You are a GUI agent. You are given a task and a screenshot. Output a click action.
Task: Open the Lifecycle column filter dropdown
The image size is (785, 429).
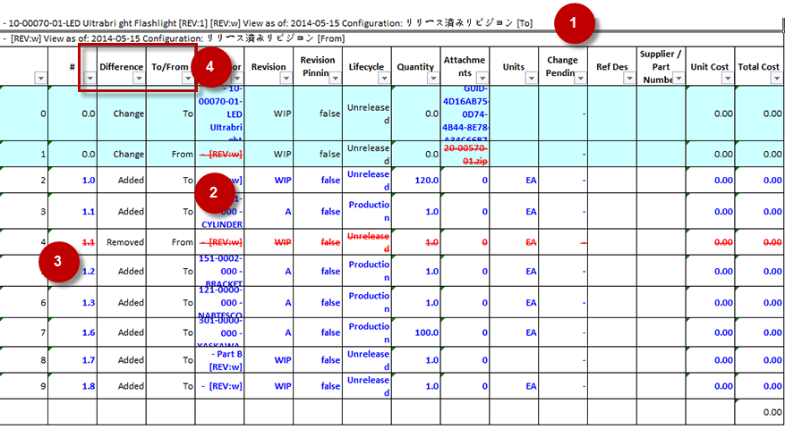point(384,78)
